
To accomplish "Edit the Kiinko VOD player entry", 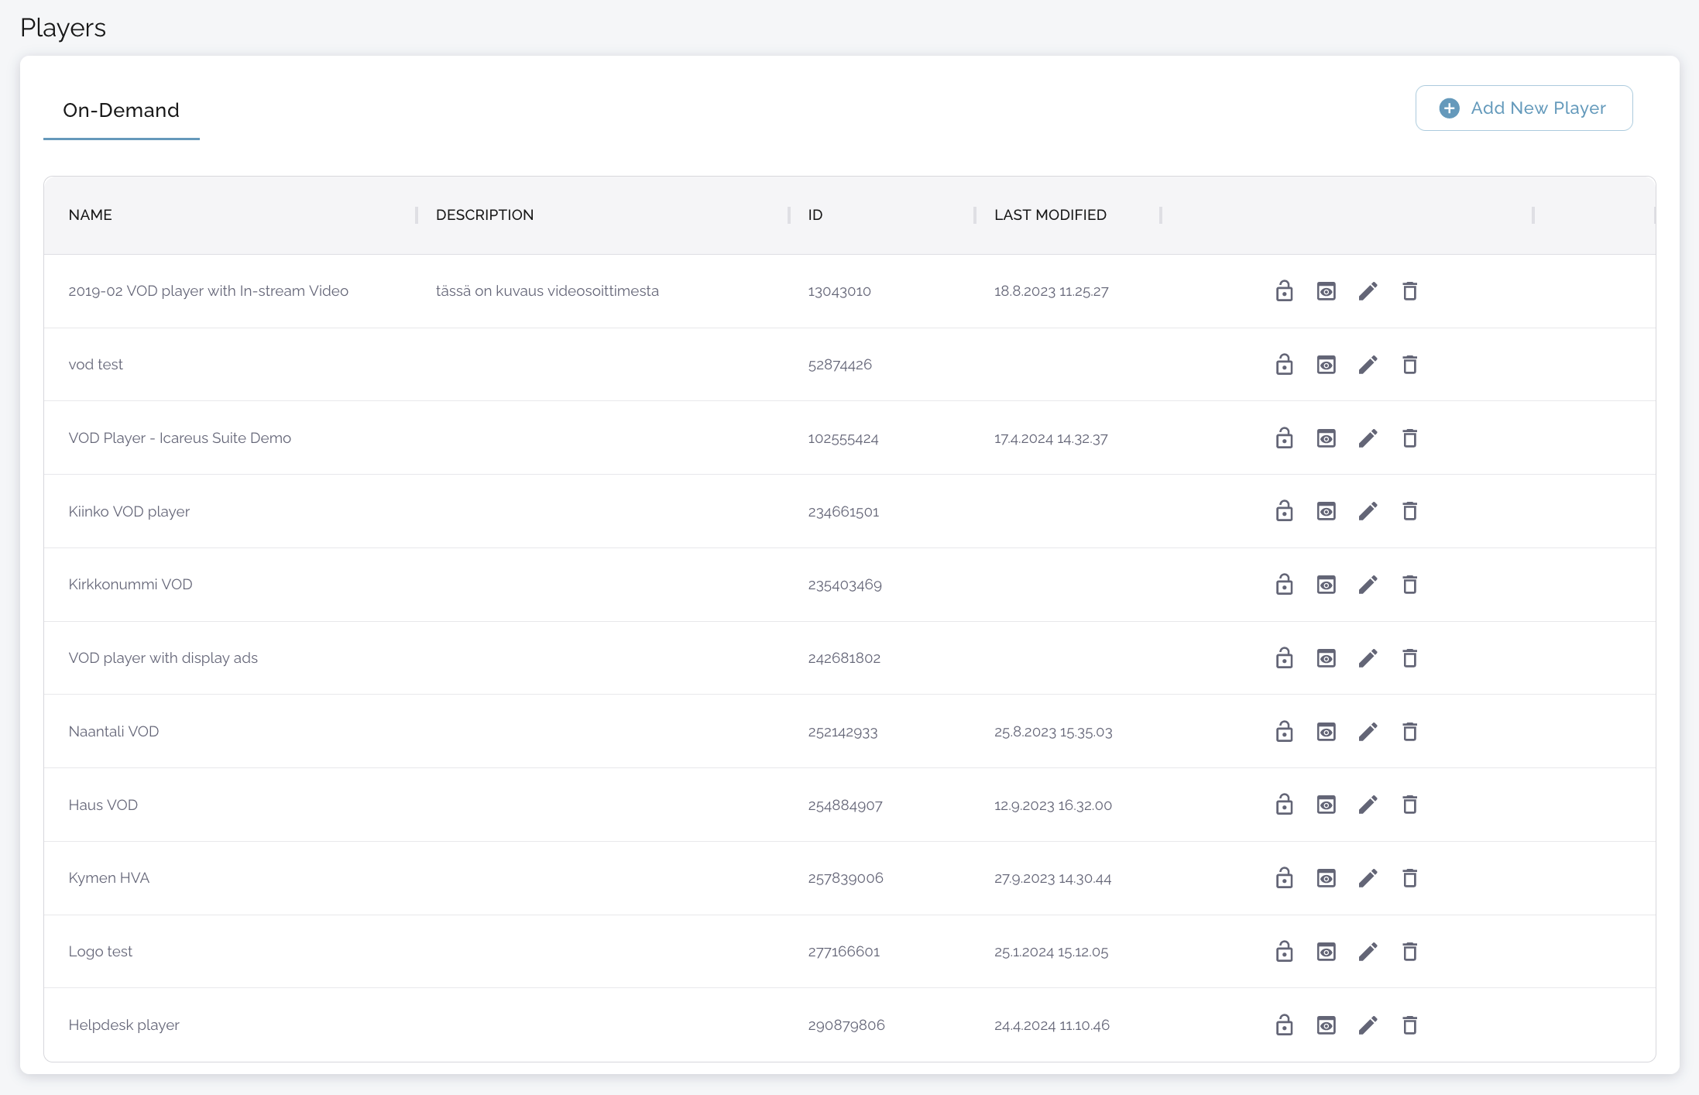I will click(x=1368, y=511).
